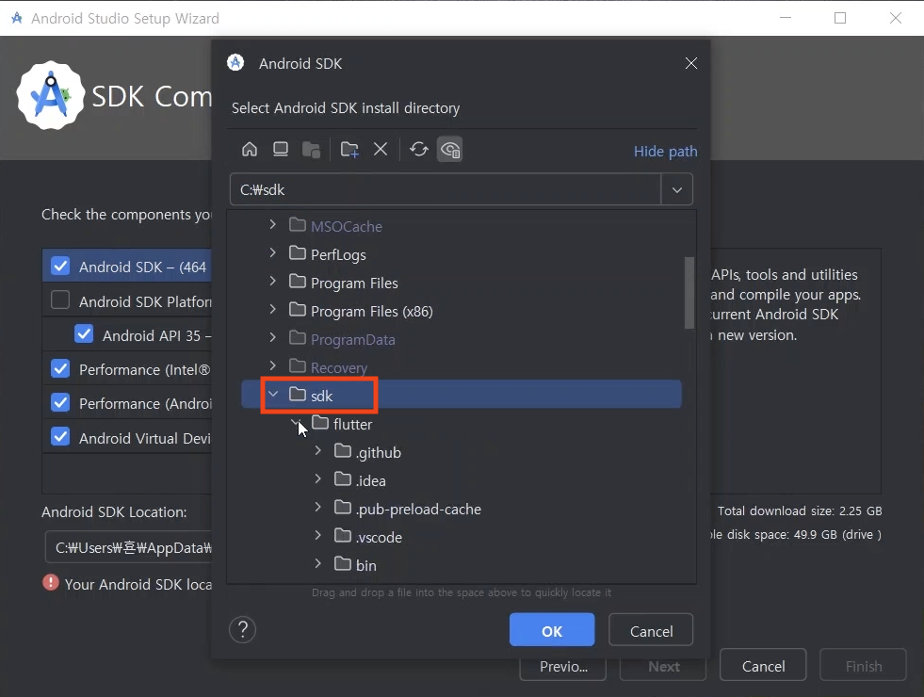
Task: Select the Recovery folder name
Action: tap(339, 367)
